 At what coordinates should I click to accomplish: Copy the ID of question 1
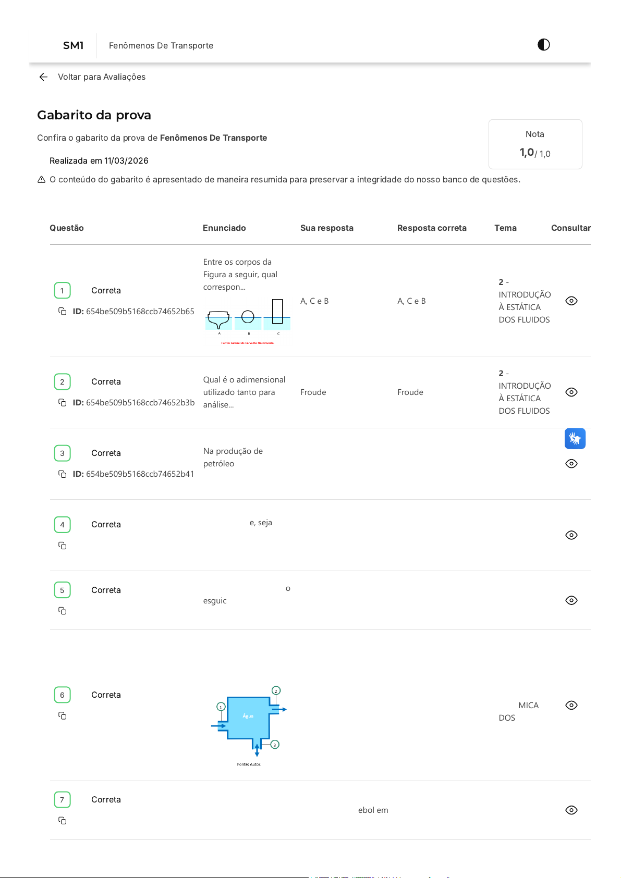63,312
